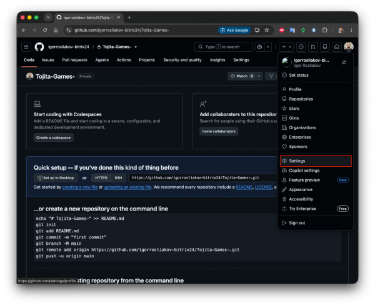Open the Actions tab
This screenshot has width=375, height=306.
(x=124, y=60)
